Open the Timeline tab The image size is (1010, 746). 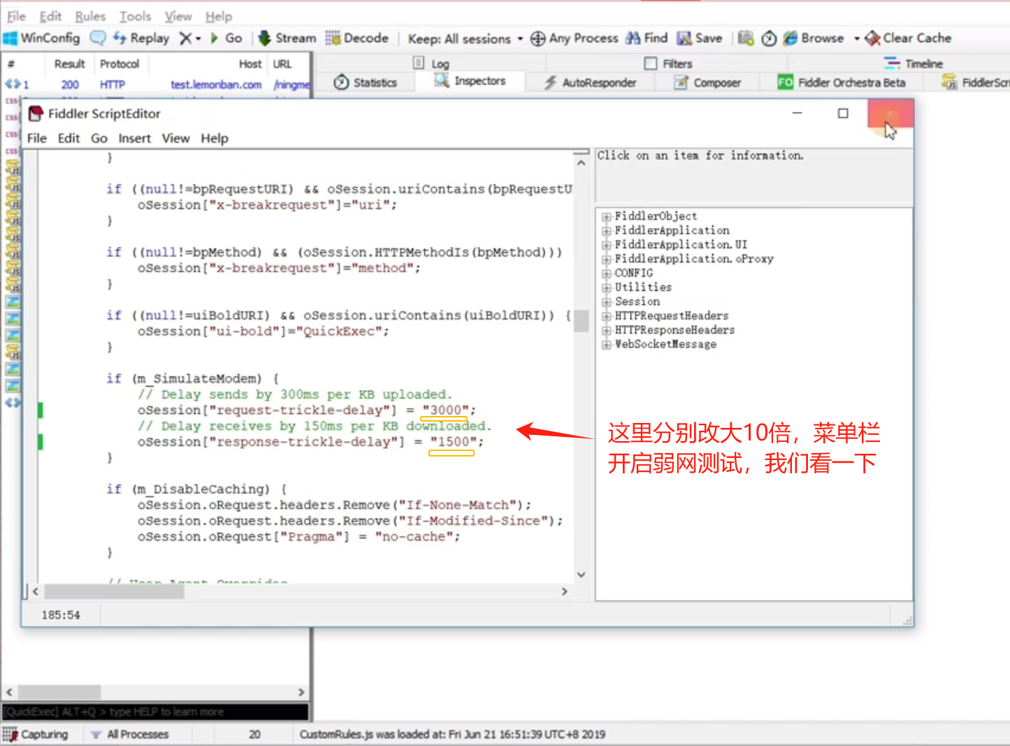pyautogui.click(x=914, y=64)
